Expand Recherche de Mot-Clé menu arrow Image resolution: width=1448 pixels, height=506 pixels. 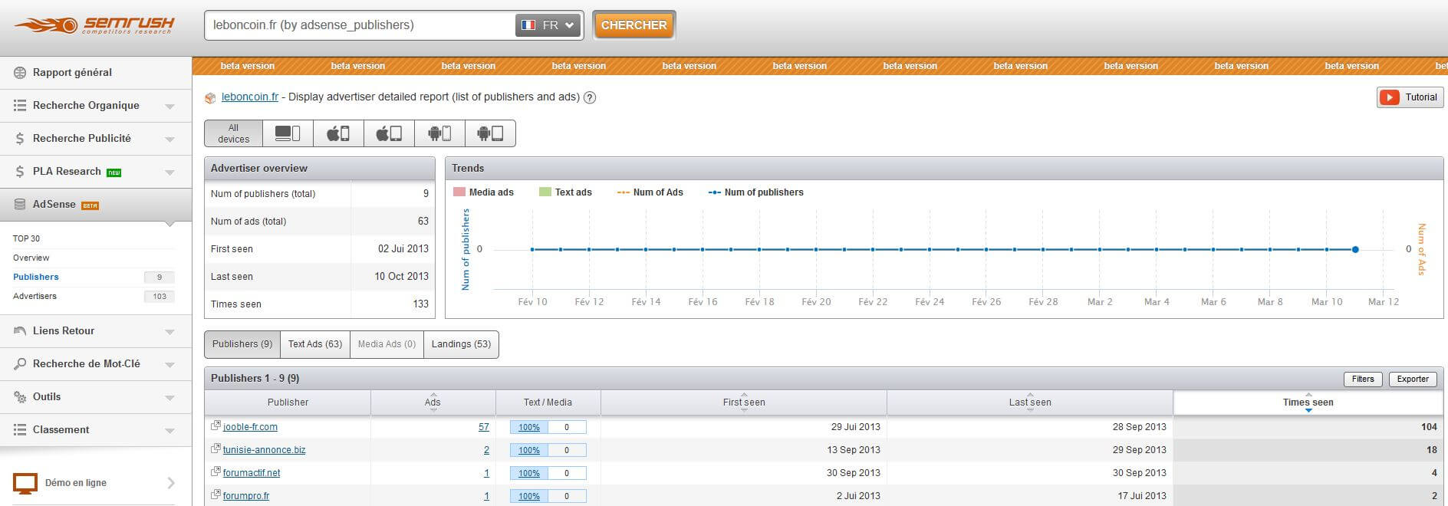point(170,365)
